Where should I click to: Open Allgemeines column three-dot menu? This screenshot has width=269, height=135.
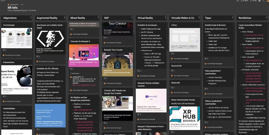[x=31, y=18]
